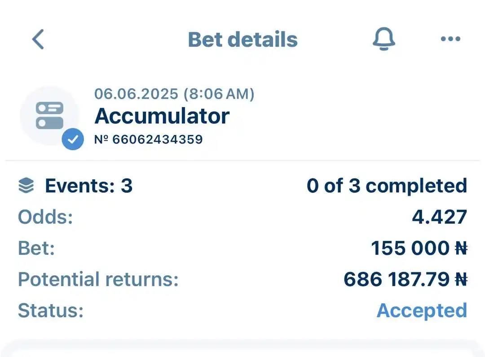Tap the potential returns 686 187.79 ₦

[x=405, y=279]
